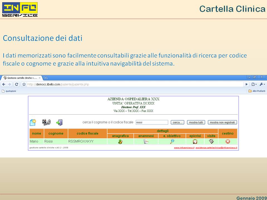Image resolution: width=267 pixels, height=200 pixels.
Task: Open epicrisi icon for Mario Rossi
Action: tap(195, 142)
